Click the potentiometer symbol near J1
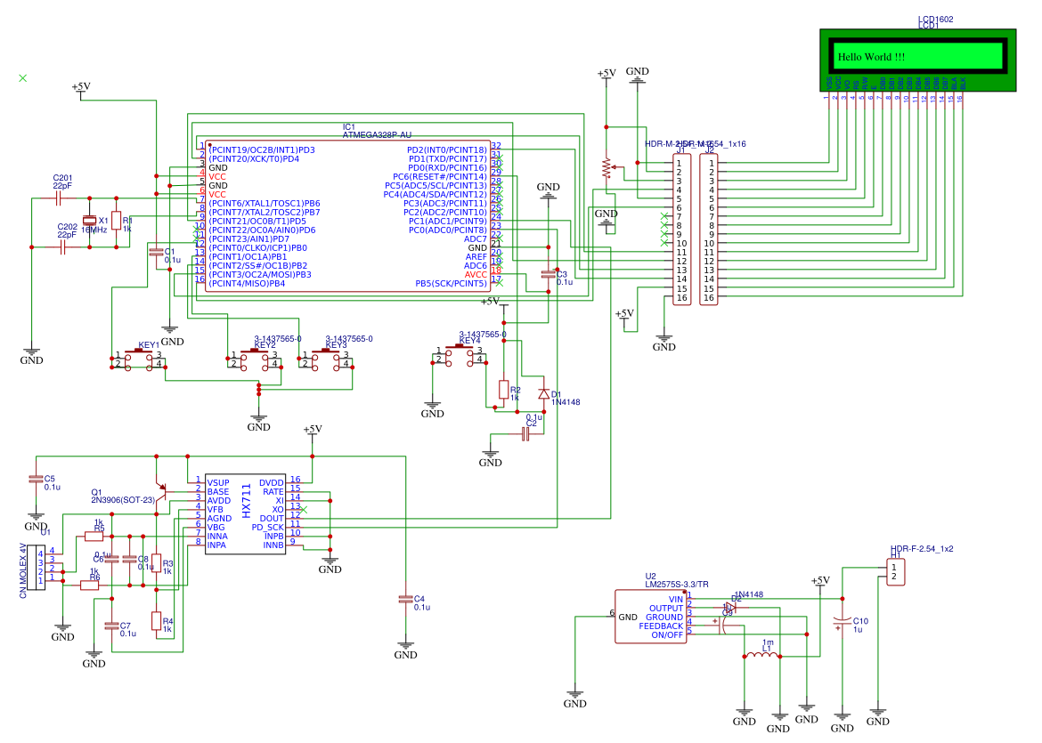 pyautogui.click(x=606, y=167)
